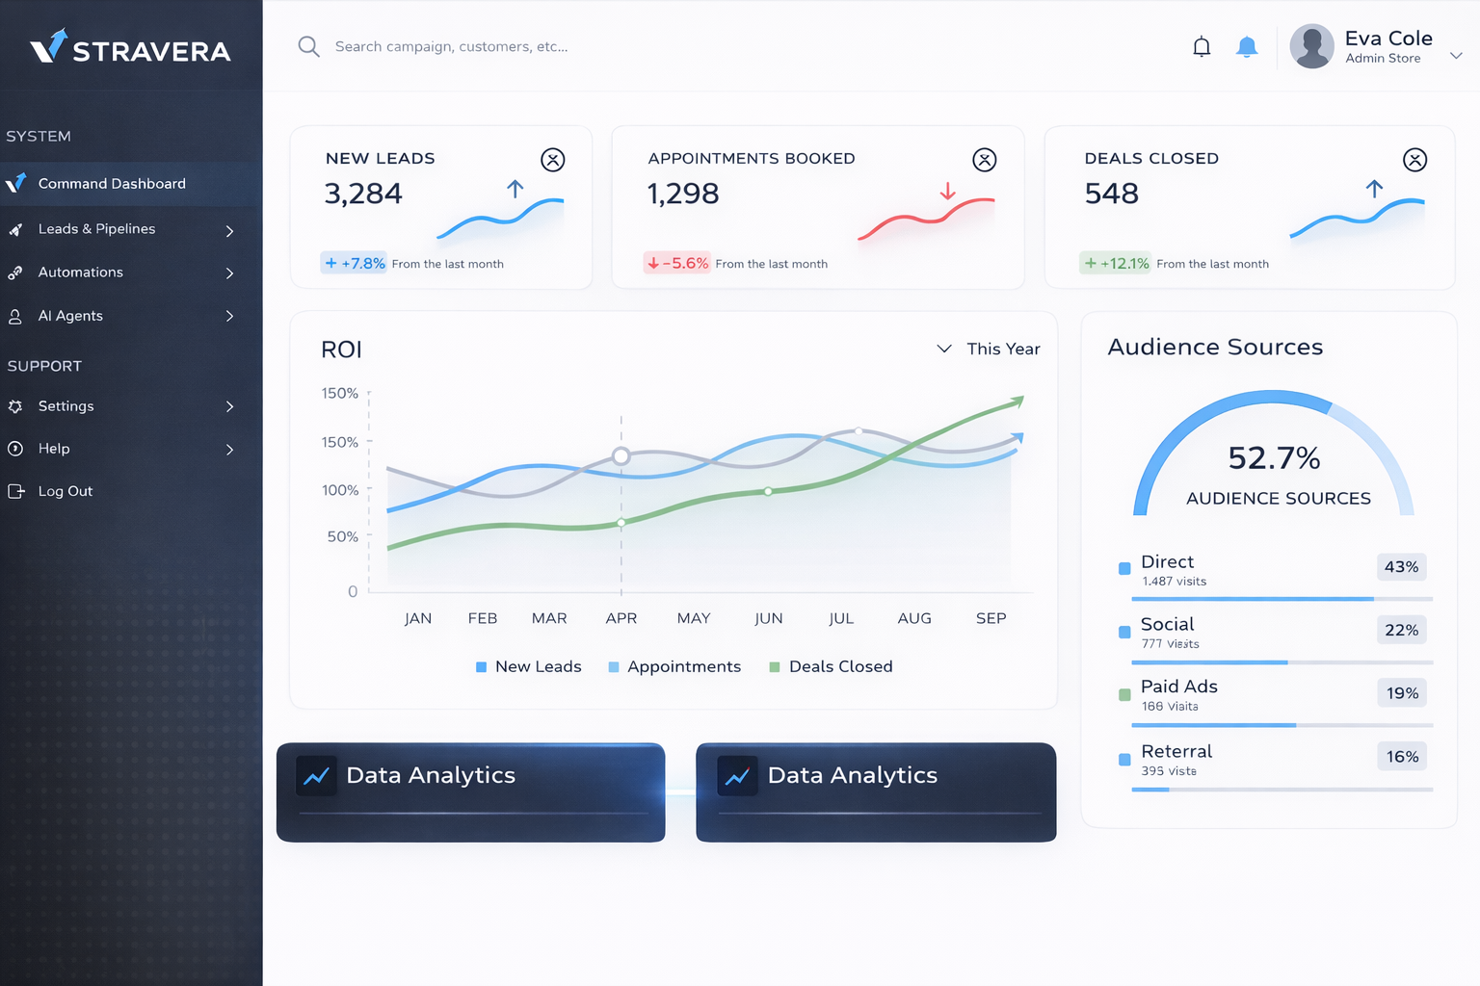The height and width of the screenshot is (986, 1480).
Task: Click the Social visits progress bar
Action: click(x=1282, y=662)
